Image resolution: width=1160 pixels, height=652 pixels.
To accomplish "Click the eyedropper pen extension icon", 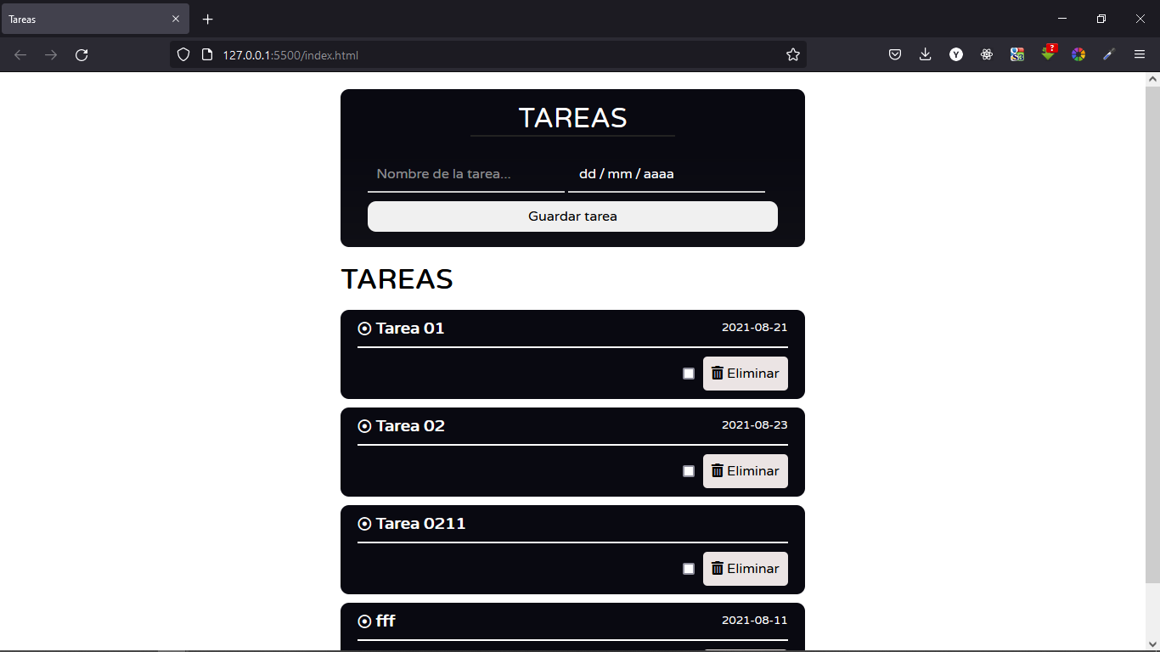I will (x=1109, y=55).
